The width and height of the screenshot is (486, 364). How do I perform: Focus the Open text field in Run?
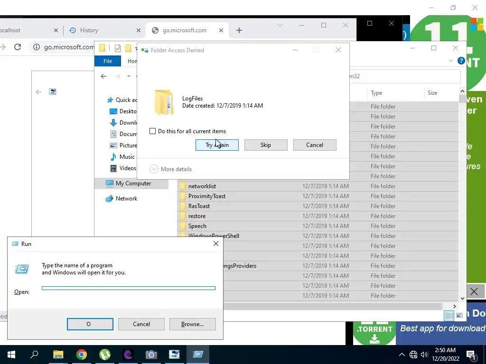click(128, 288)
